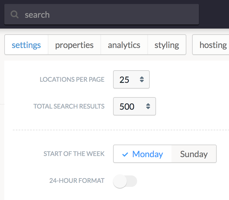The height and width of the screenshot is (200, 229).
Task: Open the properties tab
Action: 74,45
